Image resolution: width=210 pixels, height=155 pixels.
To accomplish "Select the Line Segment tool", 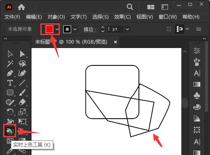I will click(22, 83).
